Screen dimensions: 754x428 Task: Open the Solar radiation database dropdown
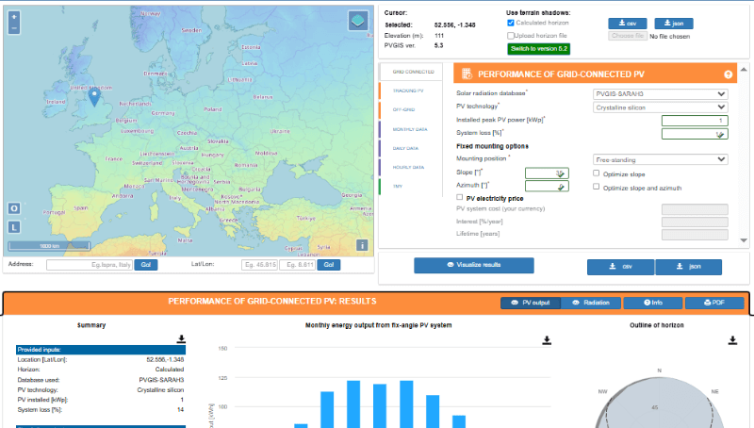(x=660, y=94)
